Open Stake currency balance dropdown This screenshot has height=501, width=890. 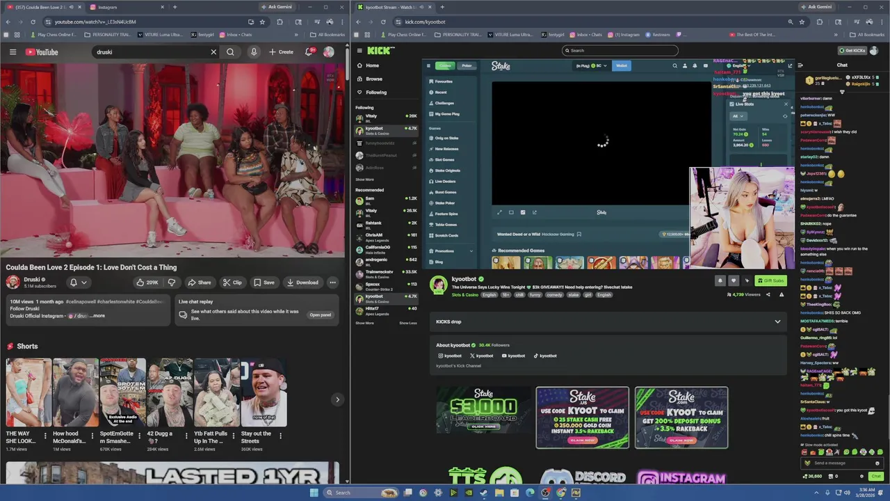pos(591,65)
